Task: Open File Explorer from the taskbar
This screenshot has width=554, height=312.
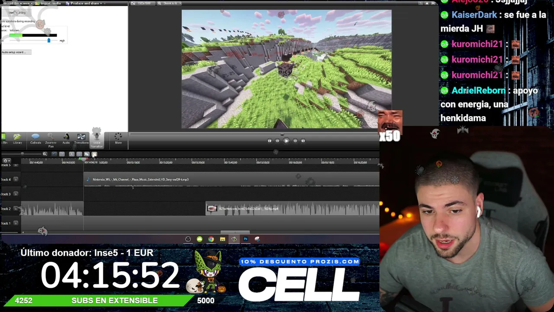Action: [x=222, y=239]
